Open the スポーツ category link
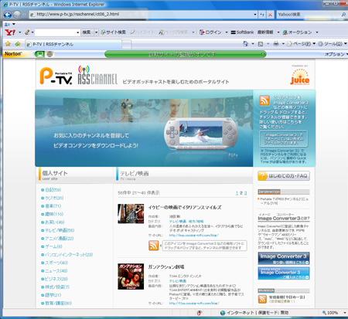348x319 pixels. 56,263
